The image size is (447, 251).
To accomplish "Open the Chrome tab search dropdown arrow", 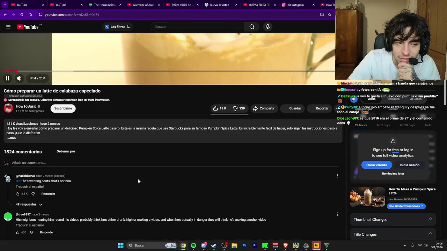I will click(x=5, y=5).
